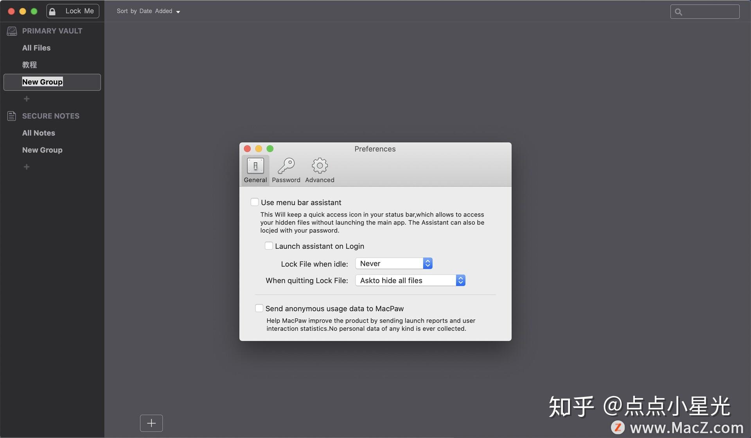Add a new group under Secure Notes
Viewport: 751px width, 438px height.
point(27,167)
